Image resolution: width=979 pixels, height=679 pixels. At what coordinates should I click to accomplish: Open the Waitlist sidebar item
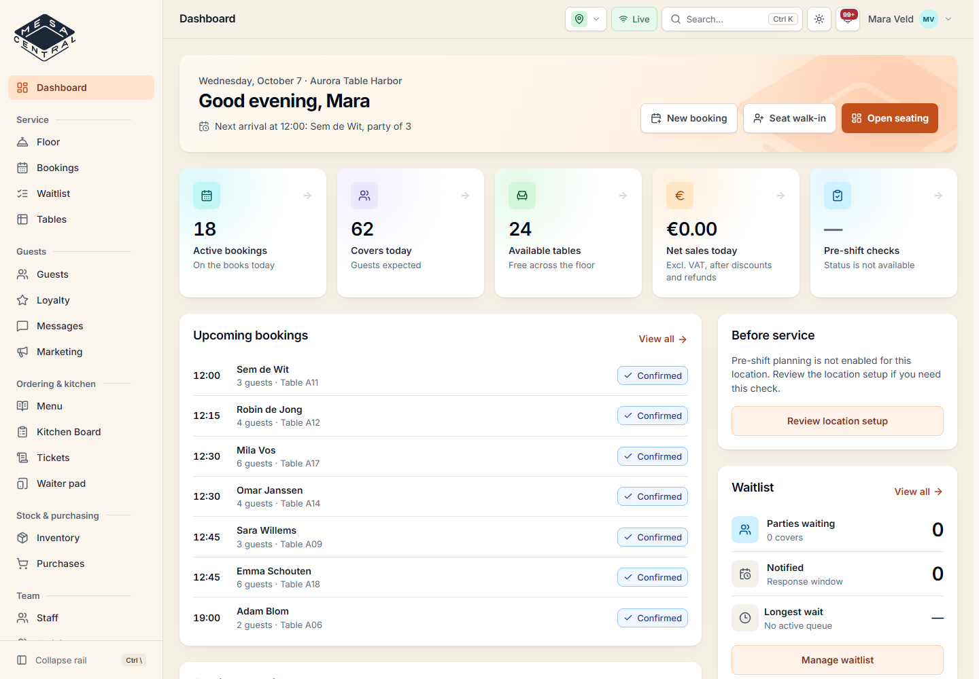coord(81,194)
